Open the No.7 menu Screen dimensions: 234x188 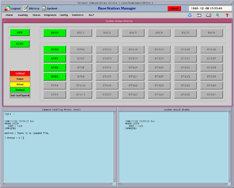coord(91,15)
